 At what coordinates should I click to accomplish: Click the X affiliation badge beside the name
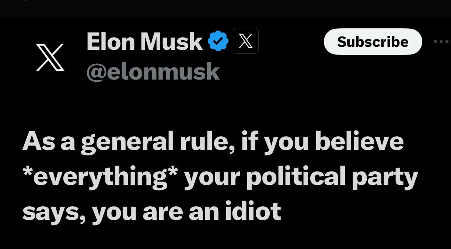(246, 41)
